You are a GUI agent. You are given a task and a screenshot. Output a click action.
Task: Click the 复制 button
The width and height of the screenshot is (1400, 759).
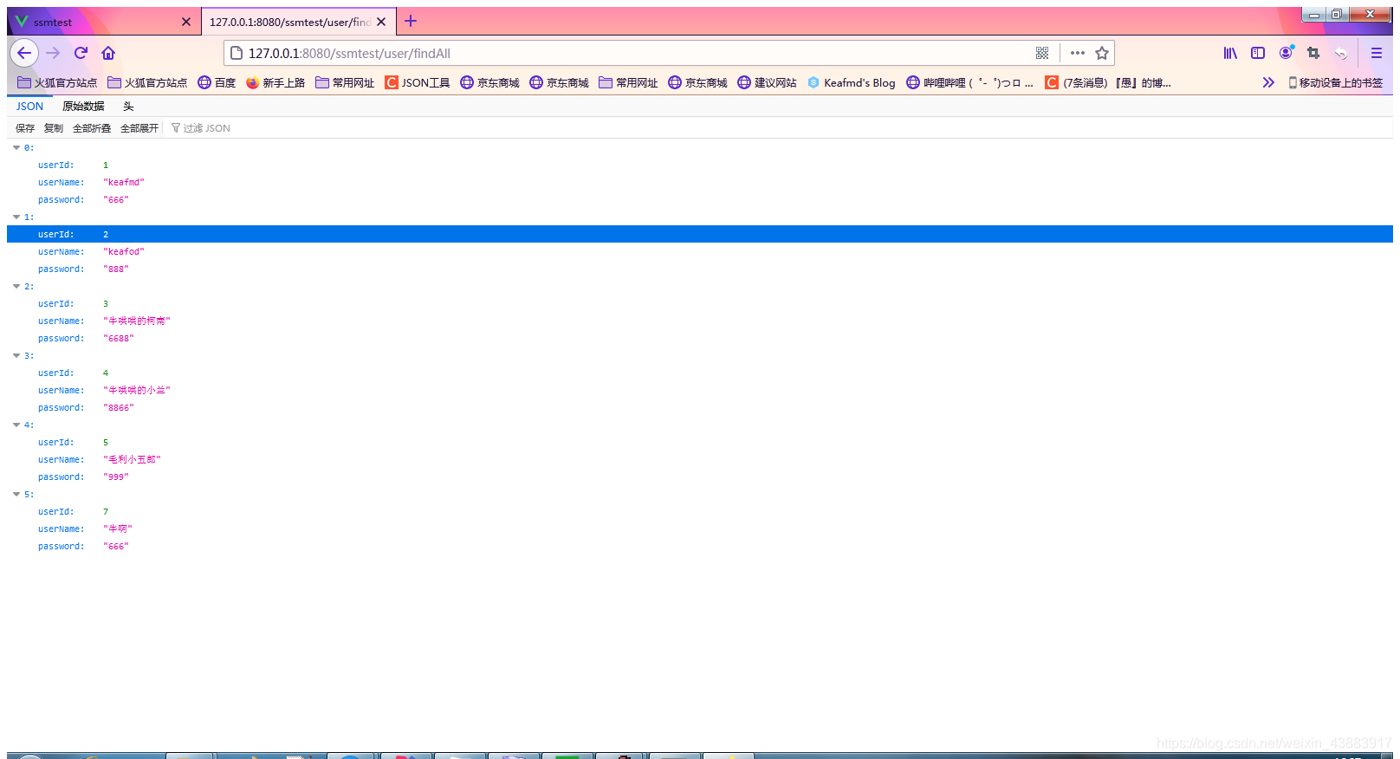[x=54, y=127]
